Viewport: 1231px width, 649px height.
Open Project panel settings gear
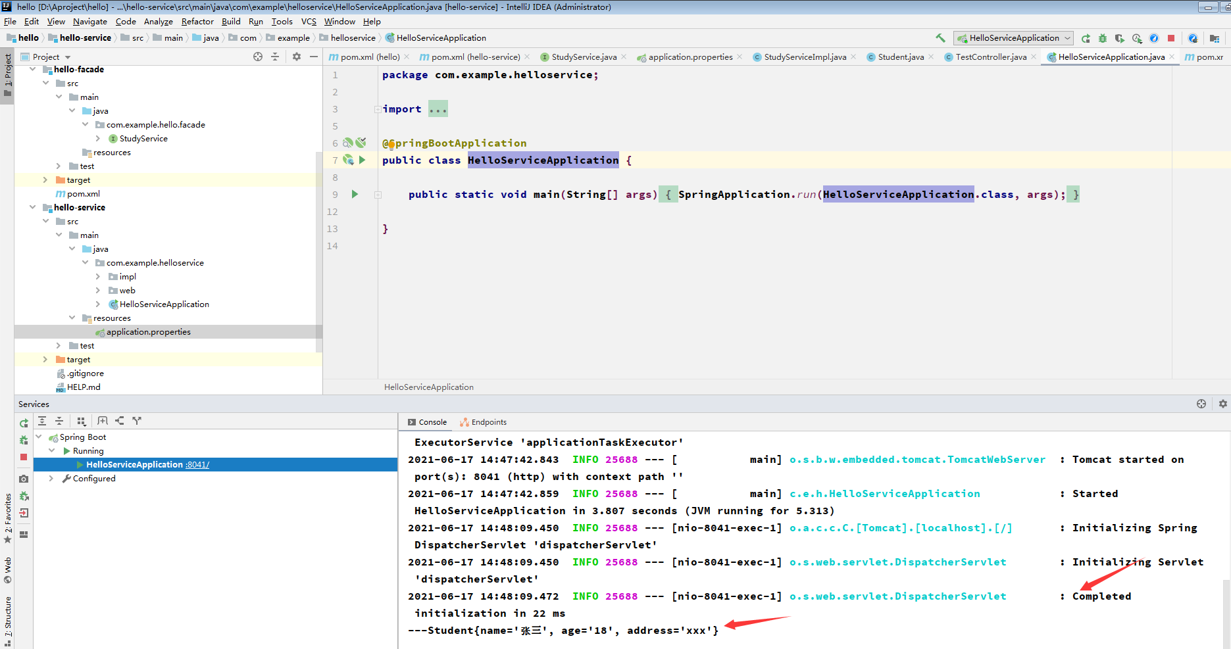click(x=297, y=57)
